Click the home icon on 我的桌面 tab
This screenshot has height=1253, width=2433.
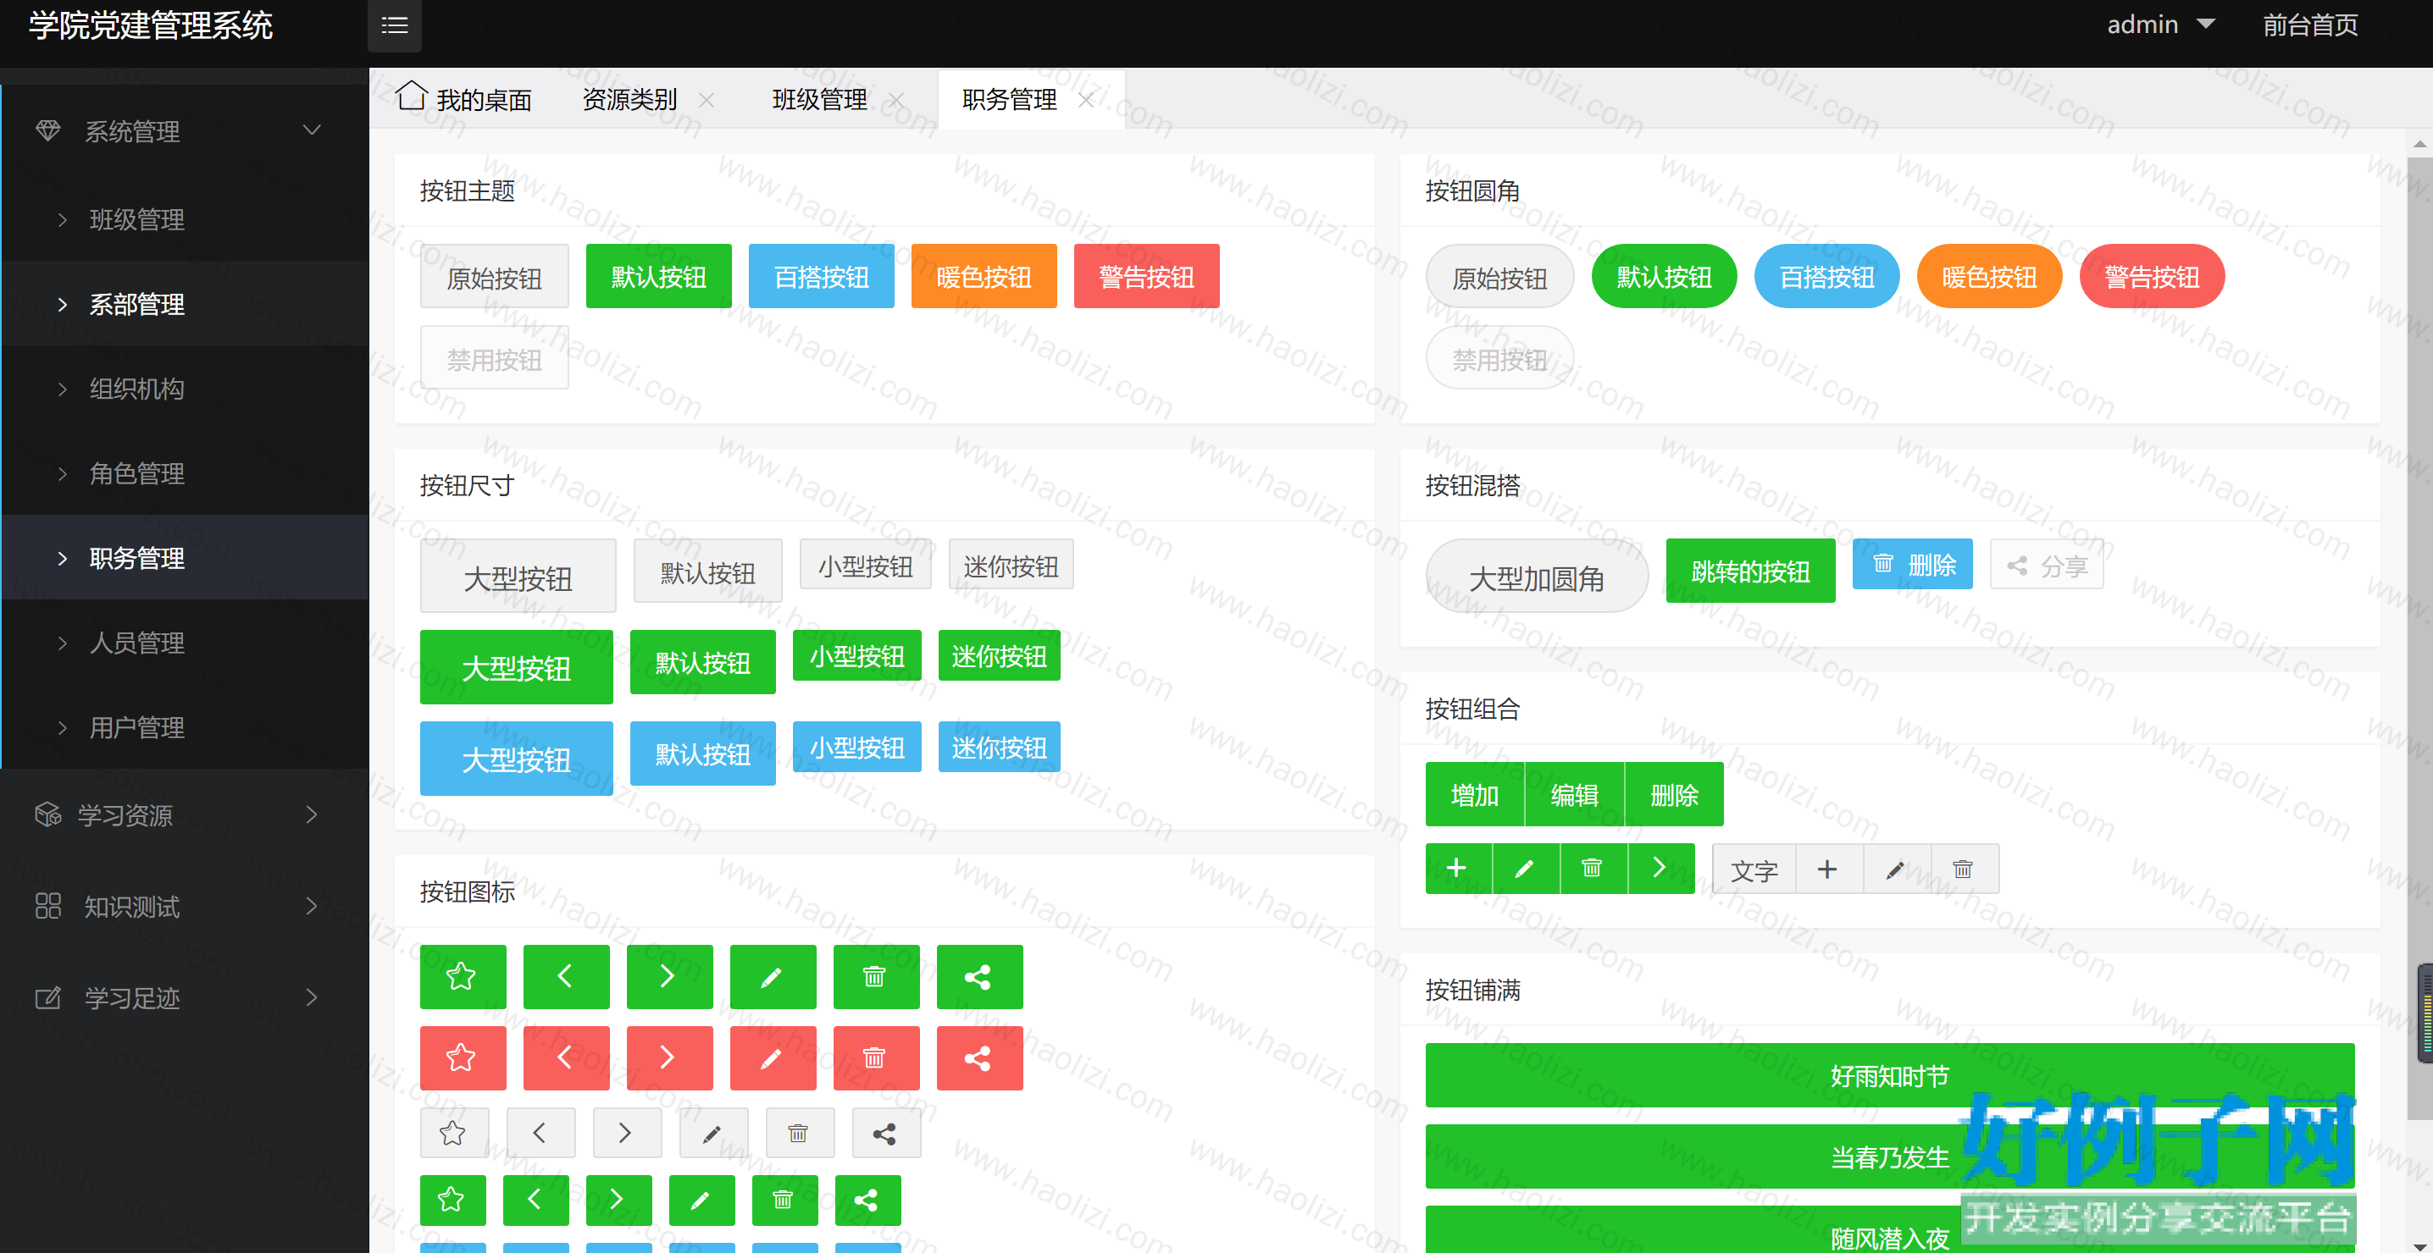[x=411, y=96]
